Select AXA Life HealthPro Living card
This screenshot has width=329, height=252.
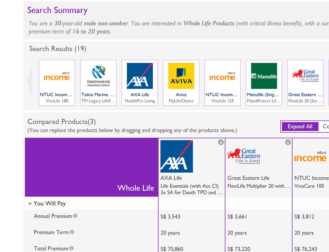(x=140, y=83)
